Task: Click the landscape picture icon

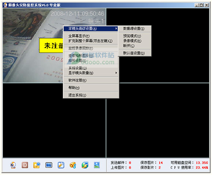Action: click(97, 165)
